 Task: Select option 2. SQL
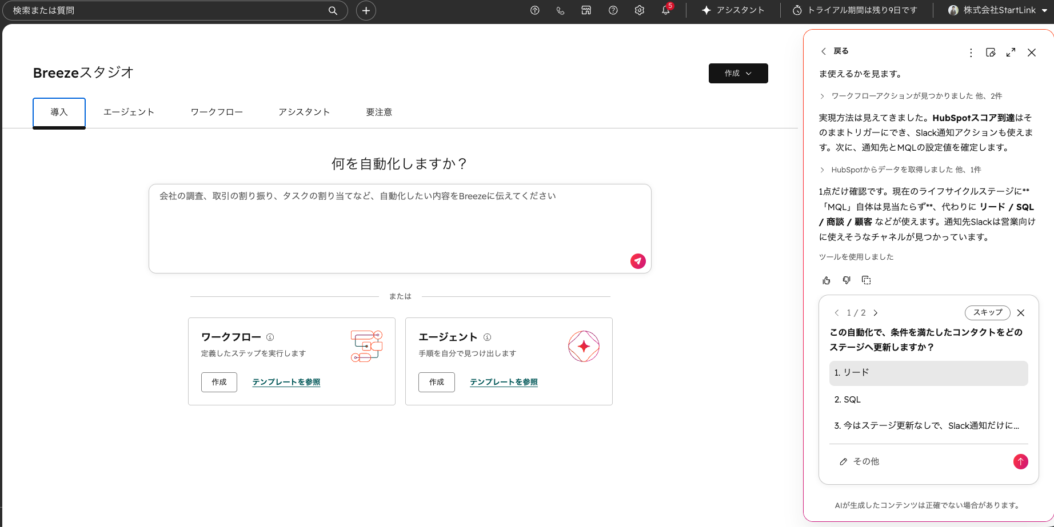coord(928,400)
